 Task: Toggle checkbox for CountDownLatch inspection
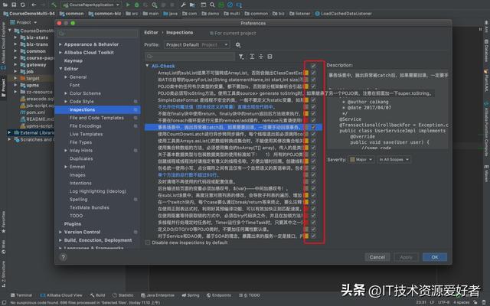click(313, 134)
